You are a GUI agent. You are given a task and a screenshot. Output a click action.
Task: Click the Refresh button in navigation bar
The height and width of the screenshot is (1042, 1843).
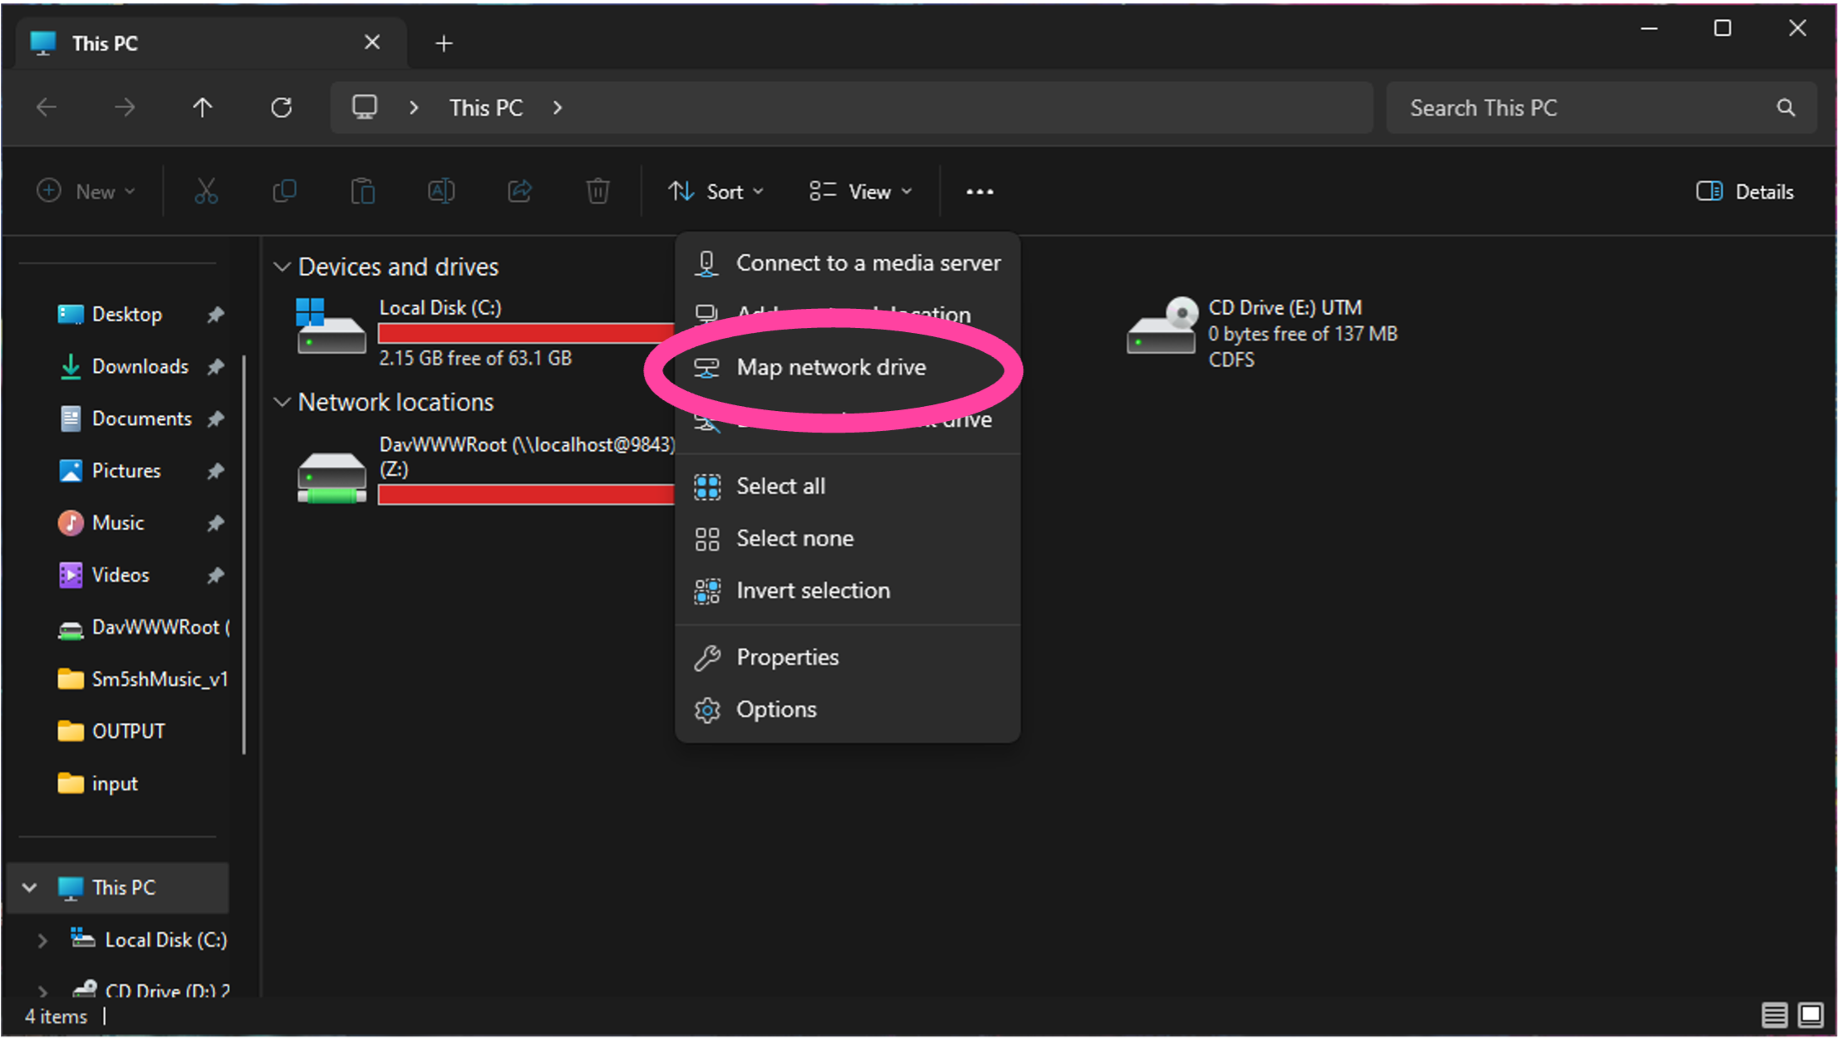coord(282,108)
